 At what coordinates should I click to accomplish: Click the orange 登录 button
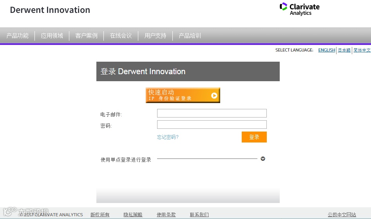(x=254, y=137)
